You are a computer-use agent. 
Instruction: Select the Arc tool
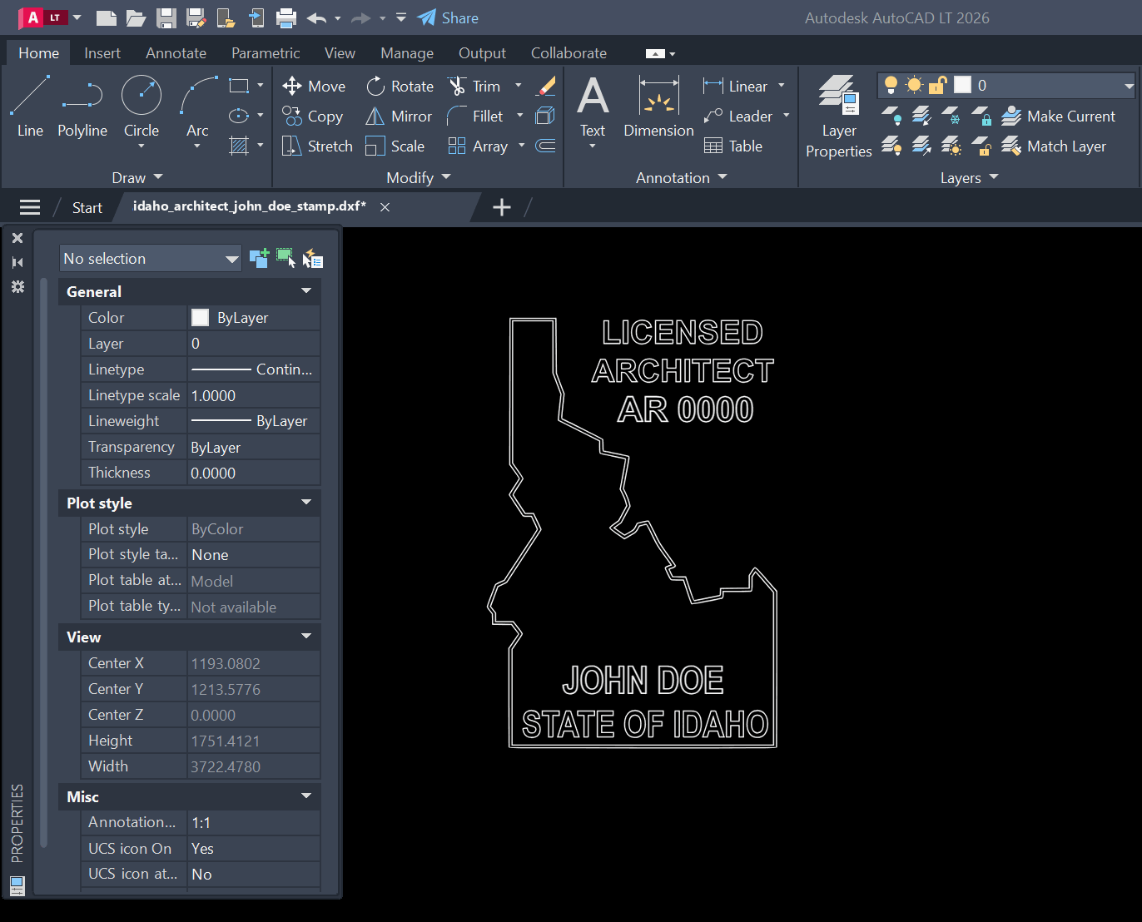pos(197,107)
